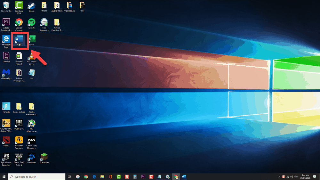Image resolution: width=320 pixels, height=180 pixels.
Task: Open Task View from the taskbar
Action: [x=69, y=176]
